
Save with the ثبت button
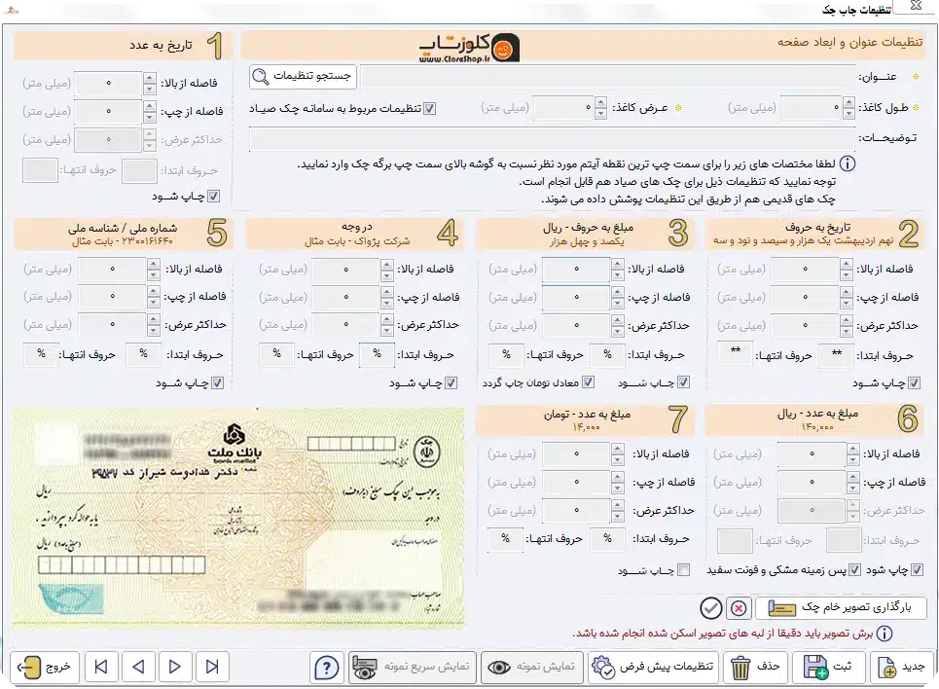[828, 667]
